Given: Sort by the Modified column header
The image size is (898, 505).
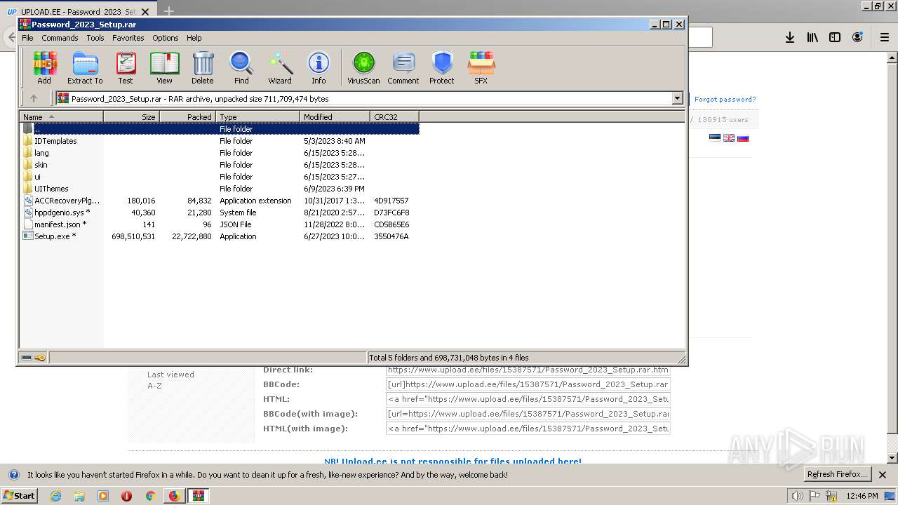Looking at the screenshot, I should (x=335, y=116).
